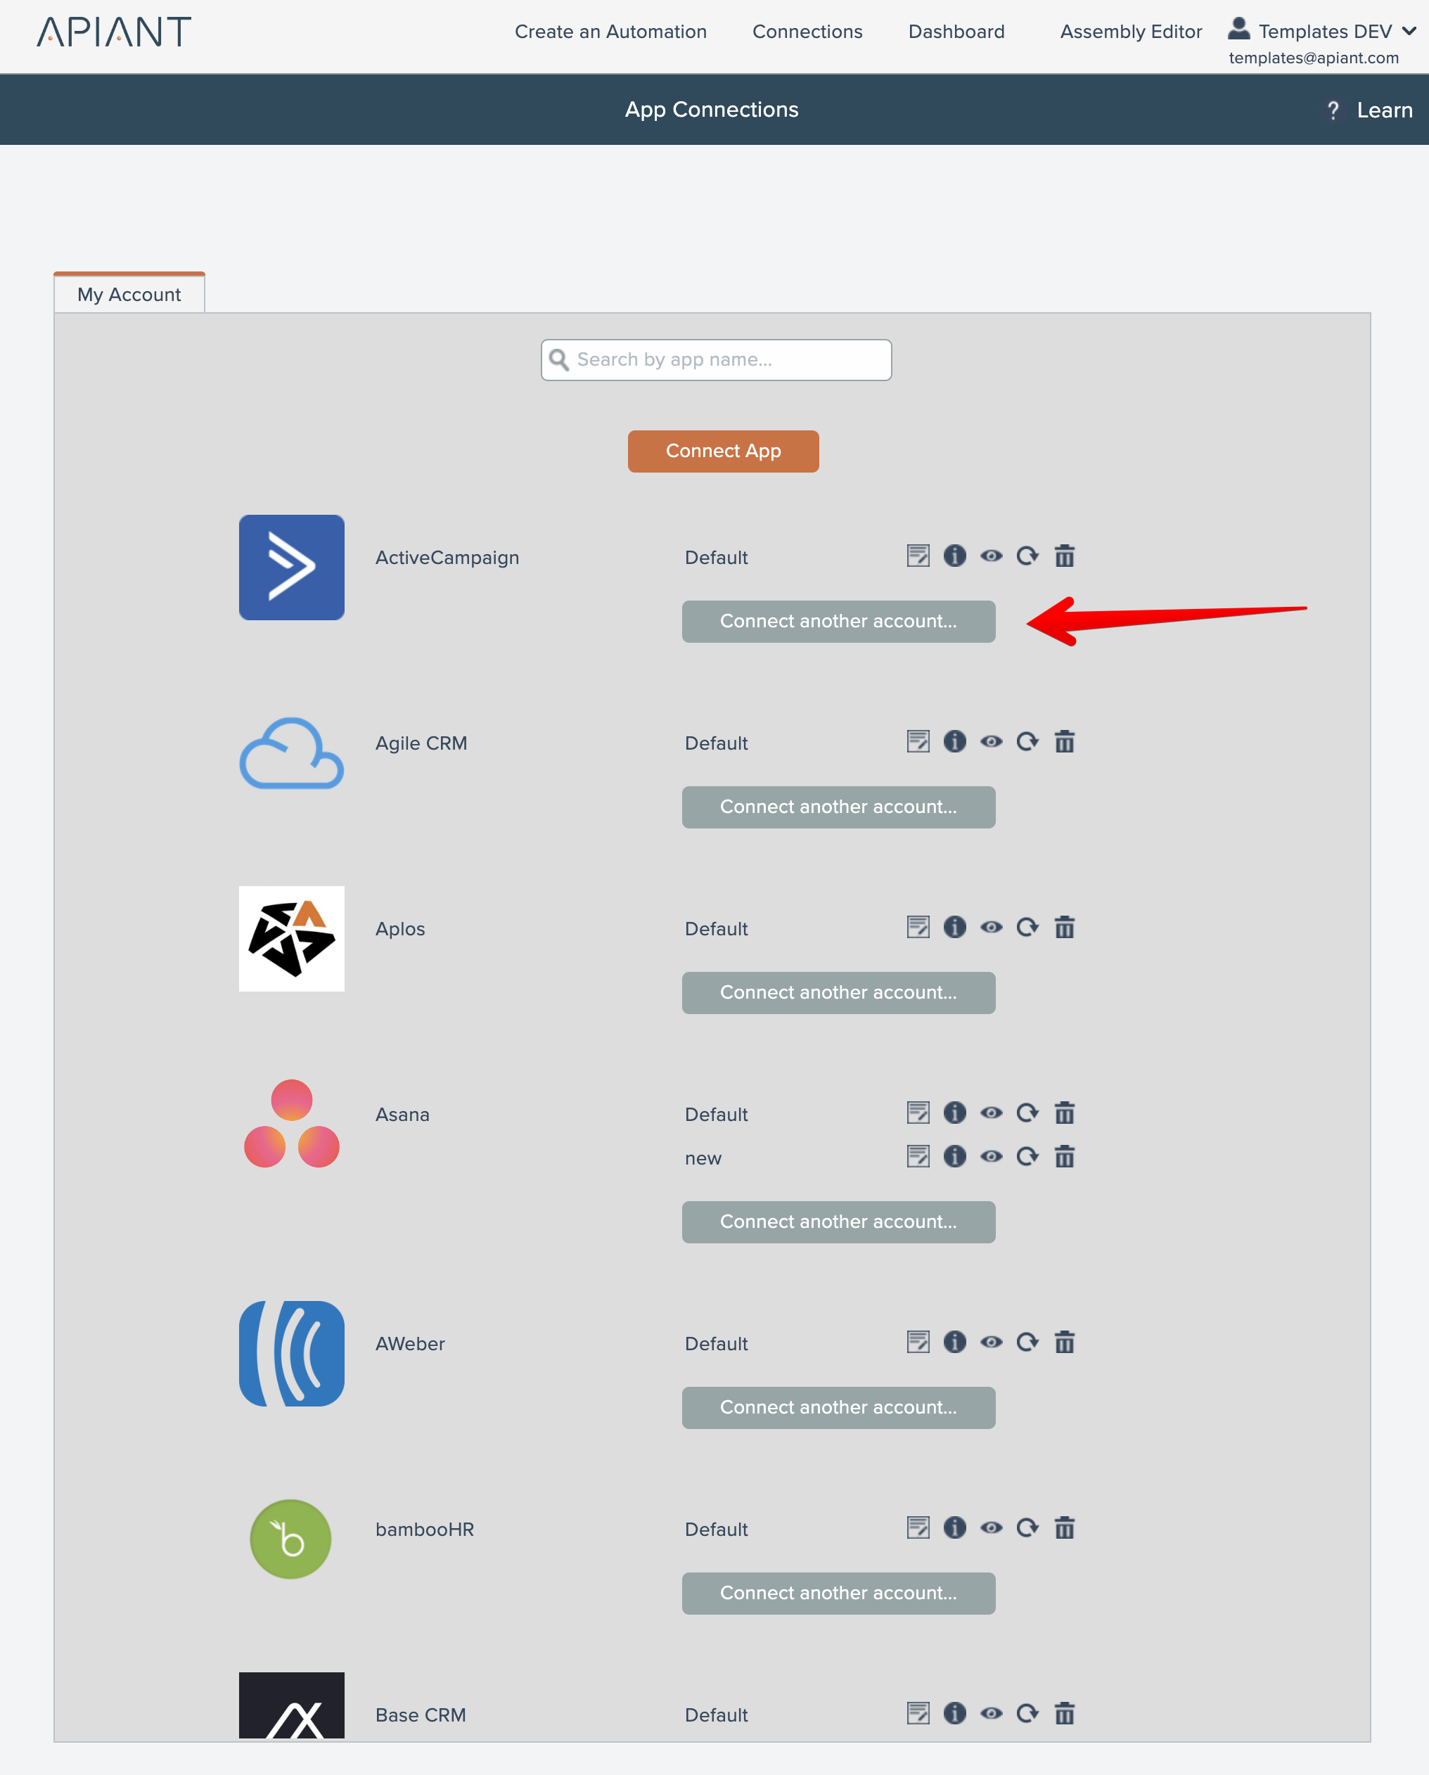The image size is (1429, 1775).
Task: Toggle visibility eye for ActiveCampaign connection
Action: pos(991,556)
